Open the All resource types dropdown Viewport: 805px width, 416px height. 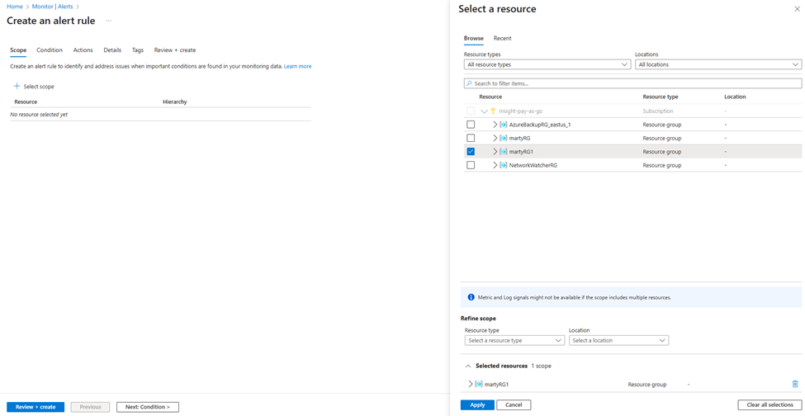coord(547,64)
